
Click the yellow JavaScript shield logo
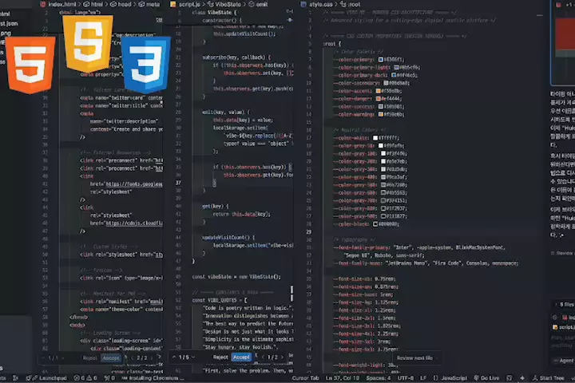tap(88, 44)
